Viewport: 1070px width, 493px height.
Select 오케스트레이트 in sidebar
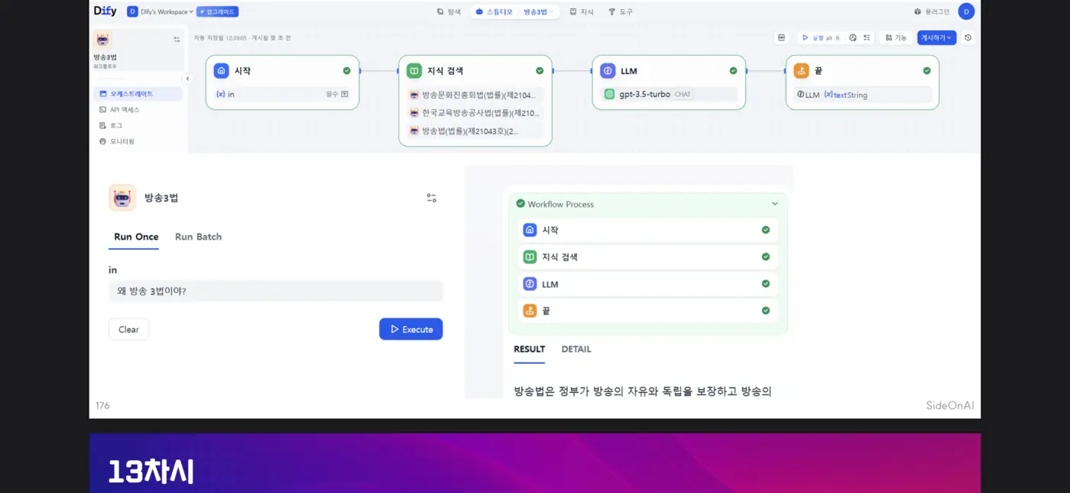click(x=138, y=94)
